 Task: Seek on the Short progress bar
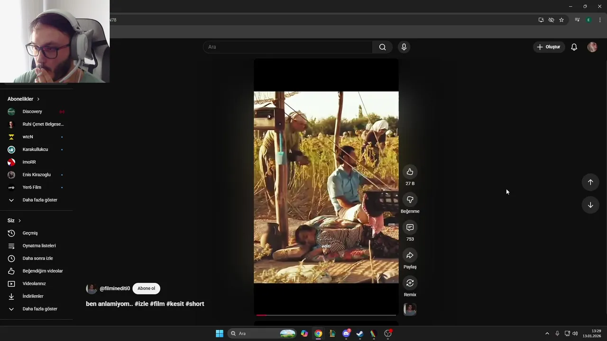pyautogui.click(x=326, y=315)
